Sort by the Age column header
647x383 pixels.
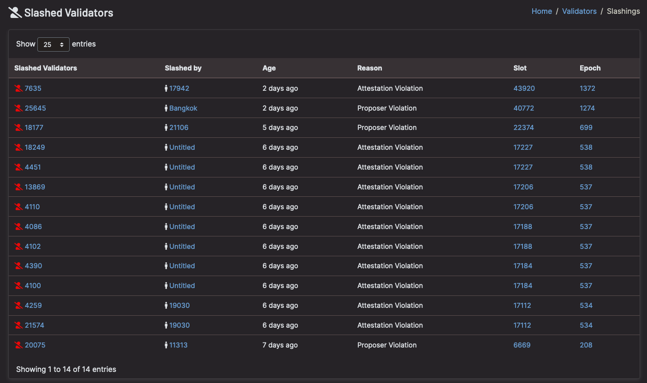point(269,68)
